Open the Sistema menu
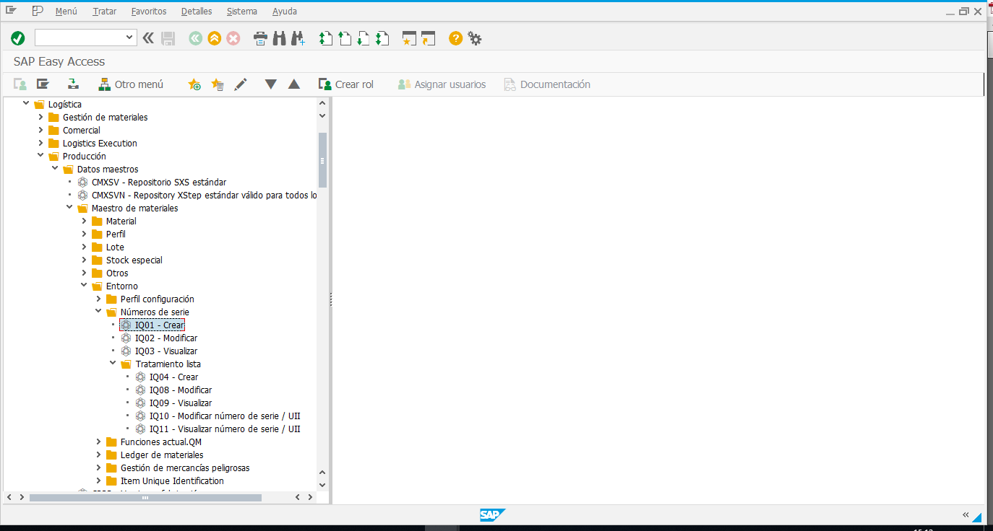This screenshot has width=993, height=531. click(x=242, y=12)
